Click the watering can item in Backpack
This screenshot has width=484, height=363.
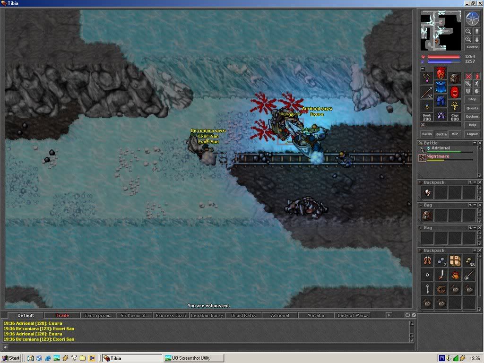[455, 275]
